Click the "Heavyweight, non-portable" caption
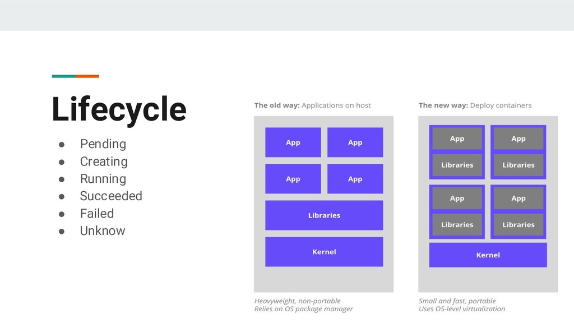Screen dimensions: 574x323 pyautogui.click(x=297, y=301)
